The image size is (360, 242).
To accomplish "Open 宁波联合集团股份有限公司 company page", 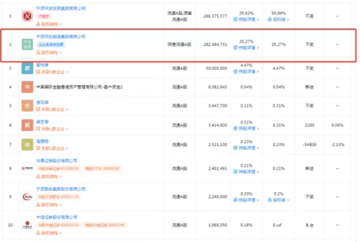I will [61, 189].
